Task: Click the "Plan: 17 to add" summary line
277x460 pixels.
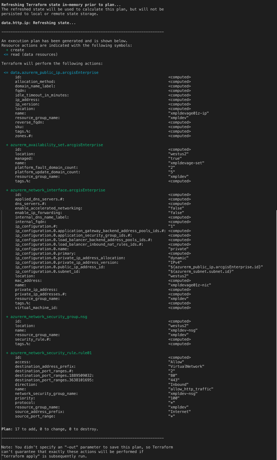Action: point(50,429)
